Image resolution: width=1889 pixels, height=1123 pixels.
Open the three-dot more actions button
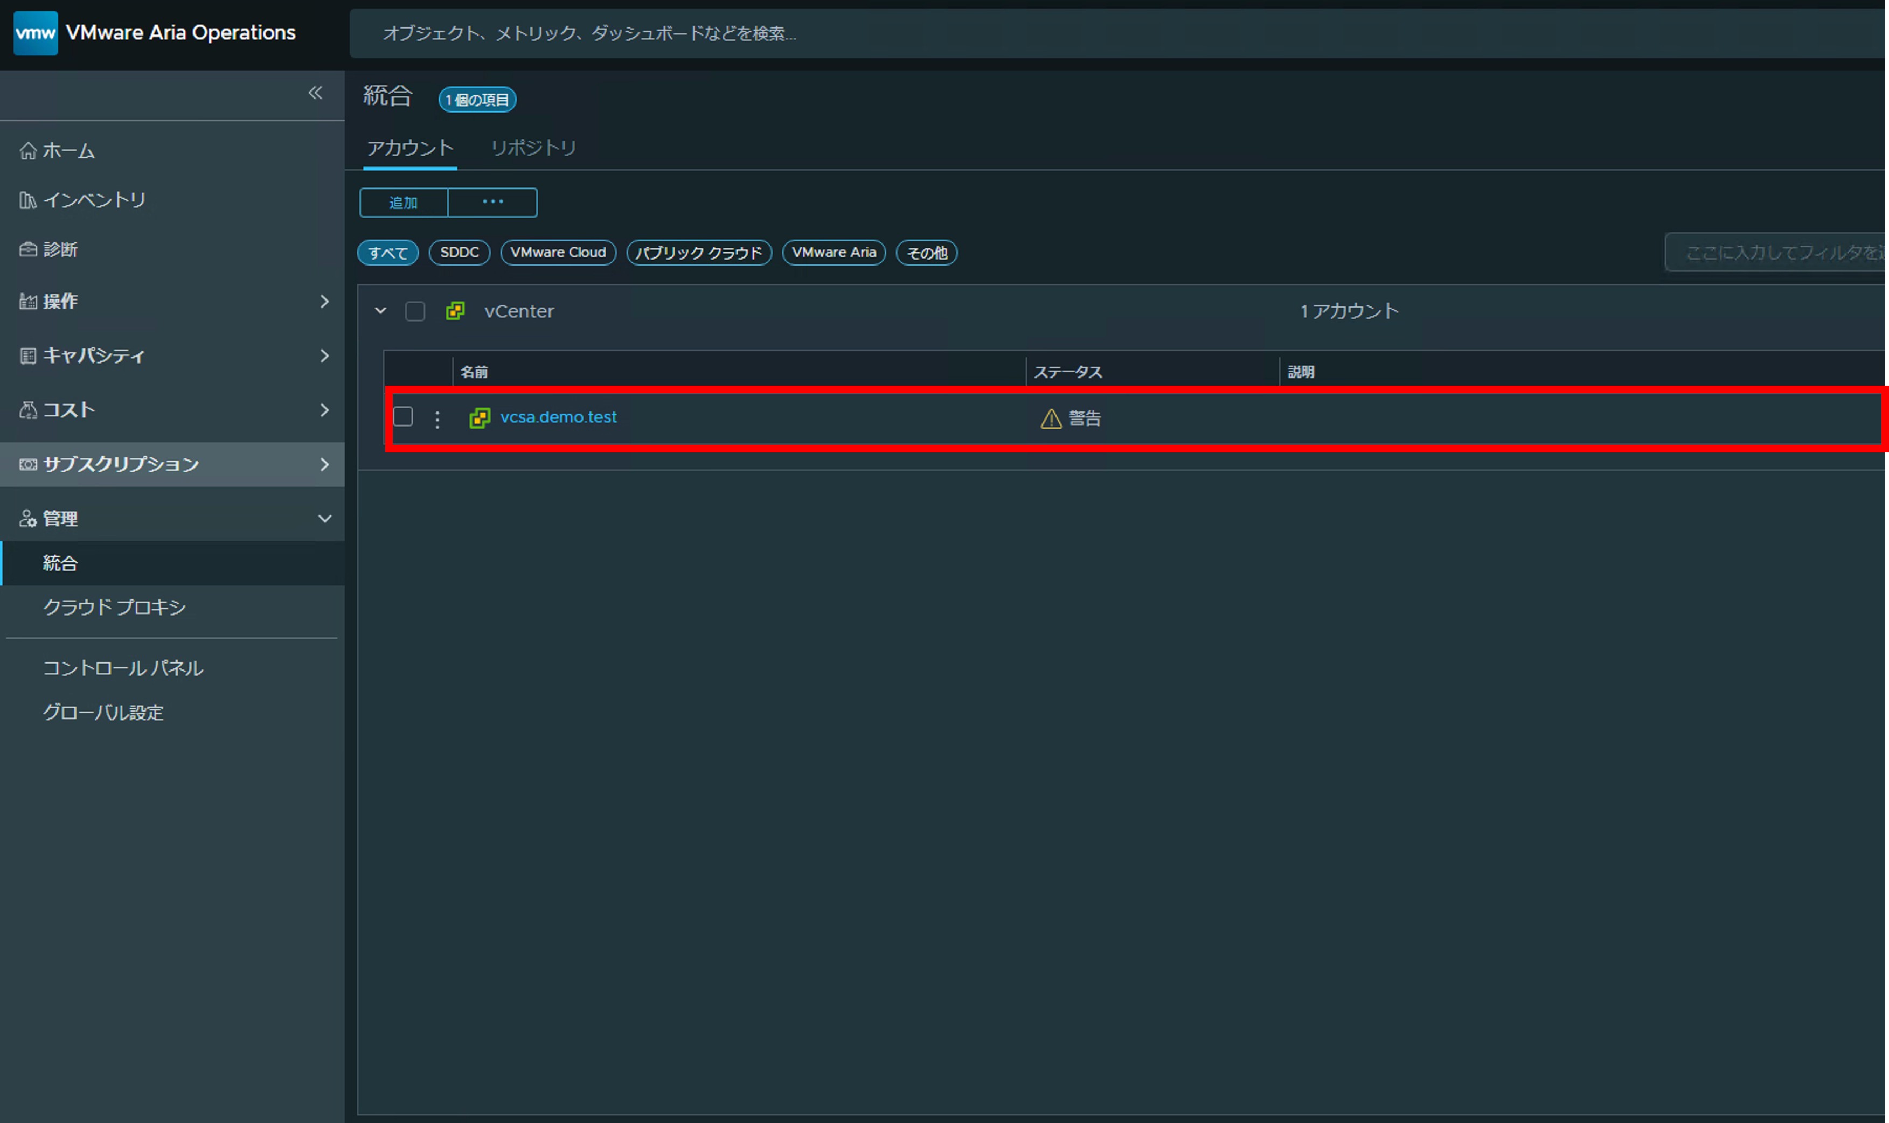tap(492, 203)
